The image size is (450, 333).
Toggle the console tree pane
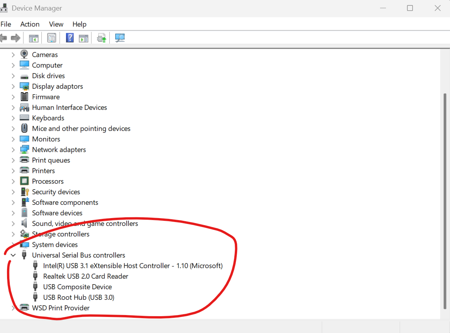coord(34,38)
